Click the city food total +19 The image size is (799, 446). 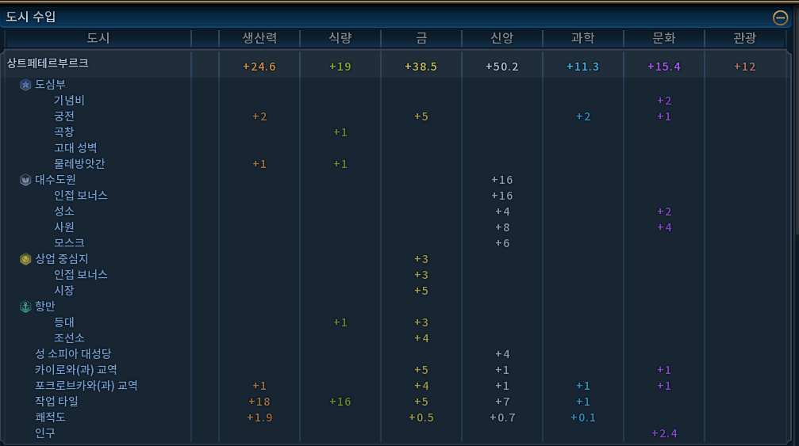[340, 67]
